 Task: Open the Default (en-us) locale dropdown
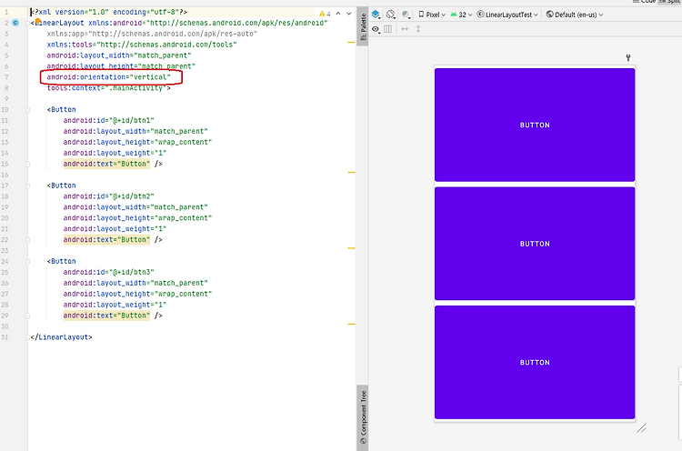(x=575, y=15)
